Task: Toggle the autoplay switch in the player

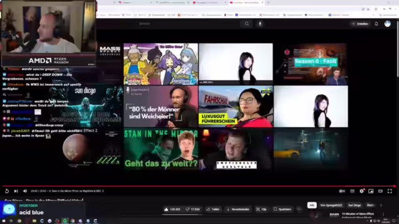Action: click(342, 191)
